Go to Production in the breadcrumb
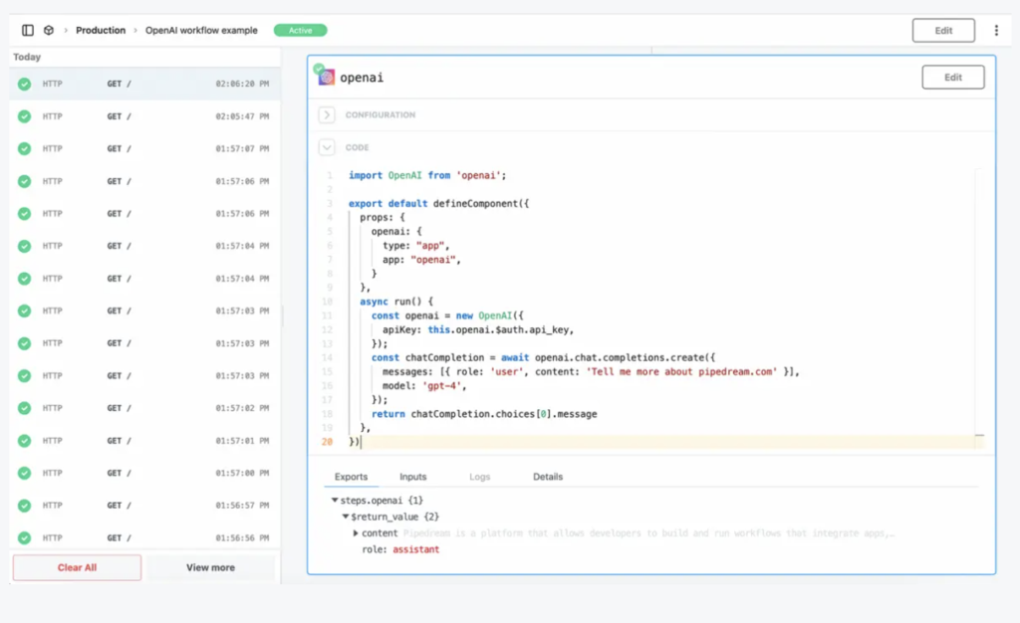 [101, 31]
